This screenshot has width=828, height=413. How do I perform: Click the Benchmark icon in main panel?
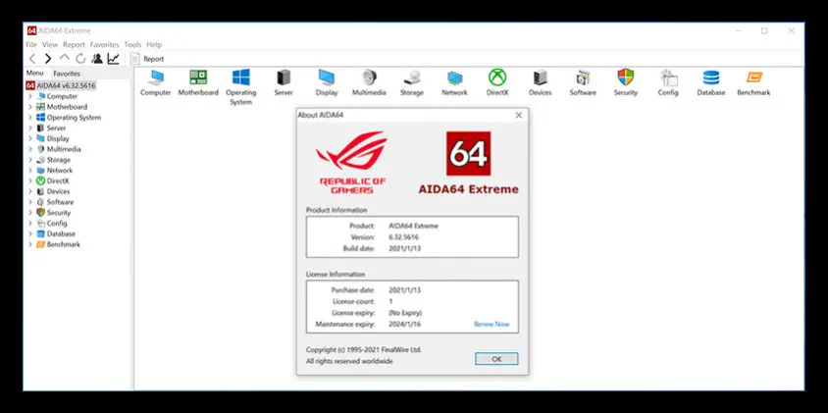(753, 78)
